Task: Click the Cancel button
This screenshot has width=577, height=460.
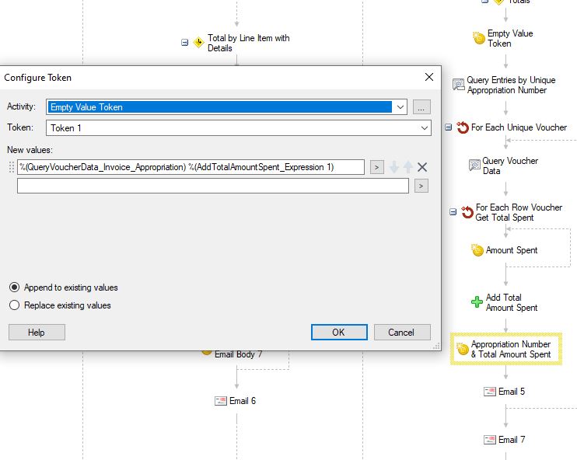Action: point(402,333)
